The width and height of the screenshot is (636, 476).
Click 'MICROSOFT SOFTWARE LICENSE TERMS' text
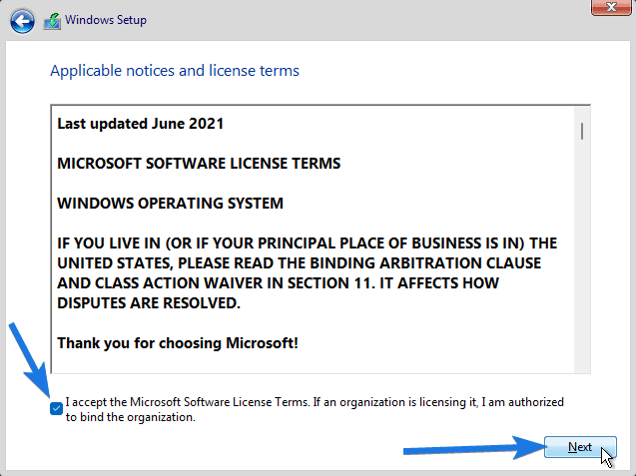tap(199, 163)
